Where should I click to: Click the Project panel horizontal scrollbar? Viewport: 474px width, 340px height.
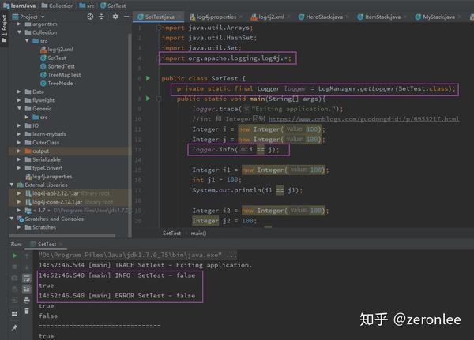[x=62, y=236]
